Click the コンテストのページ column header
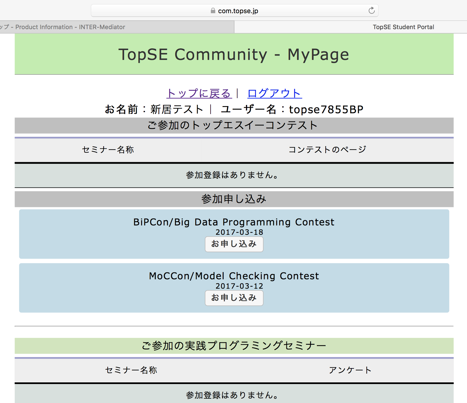The image size is (467, 403). coord(327,150)
